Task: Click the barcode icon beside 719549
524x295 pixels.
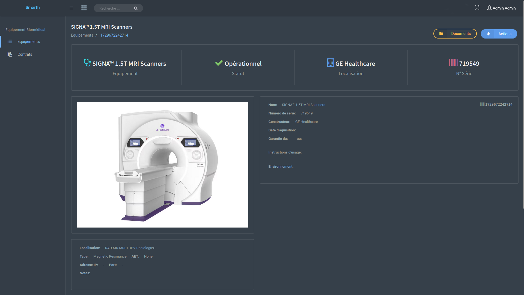Action: [x=454, y=63]
